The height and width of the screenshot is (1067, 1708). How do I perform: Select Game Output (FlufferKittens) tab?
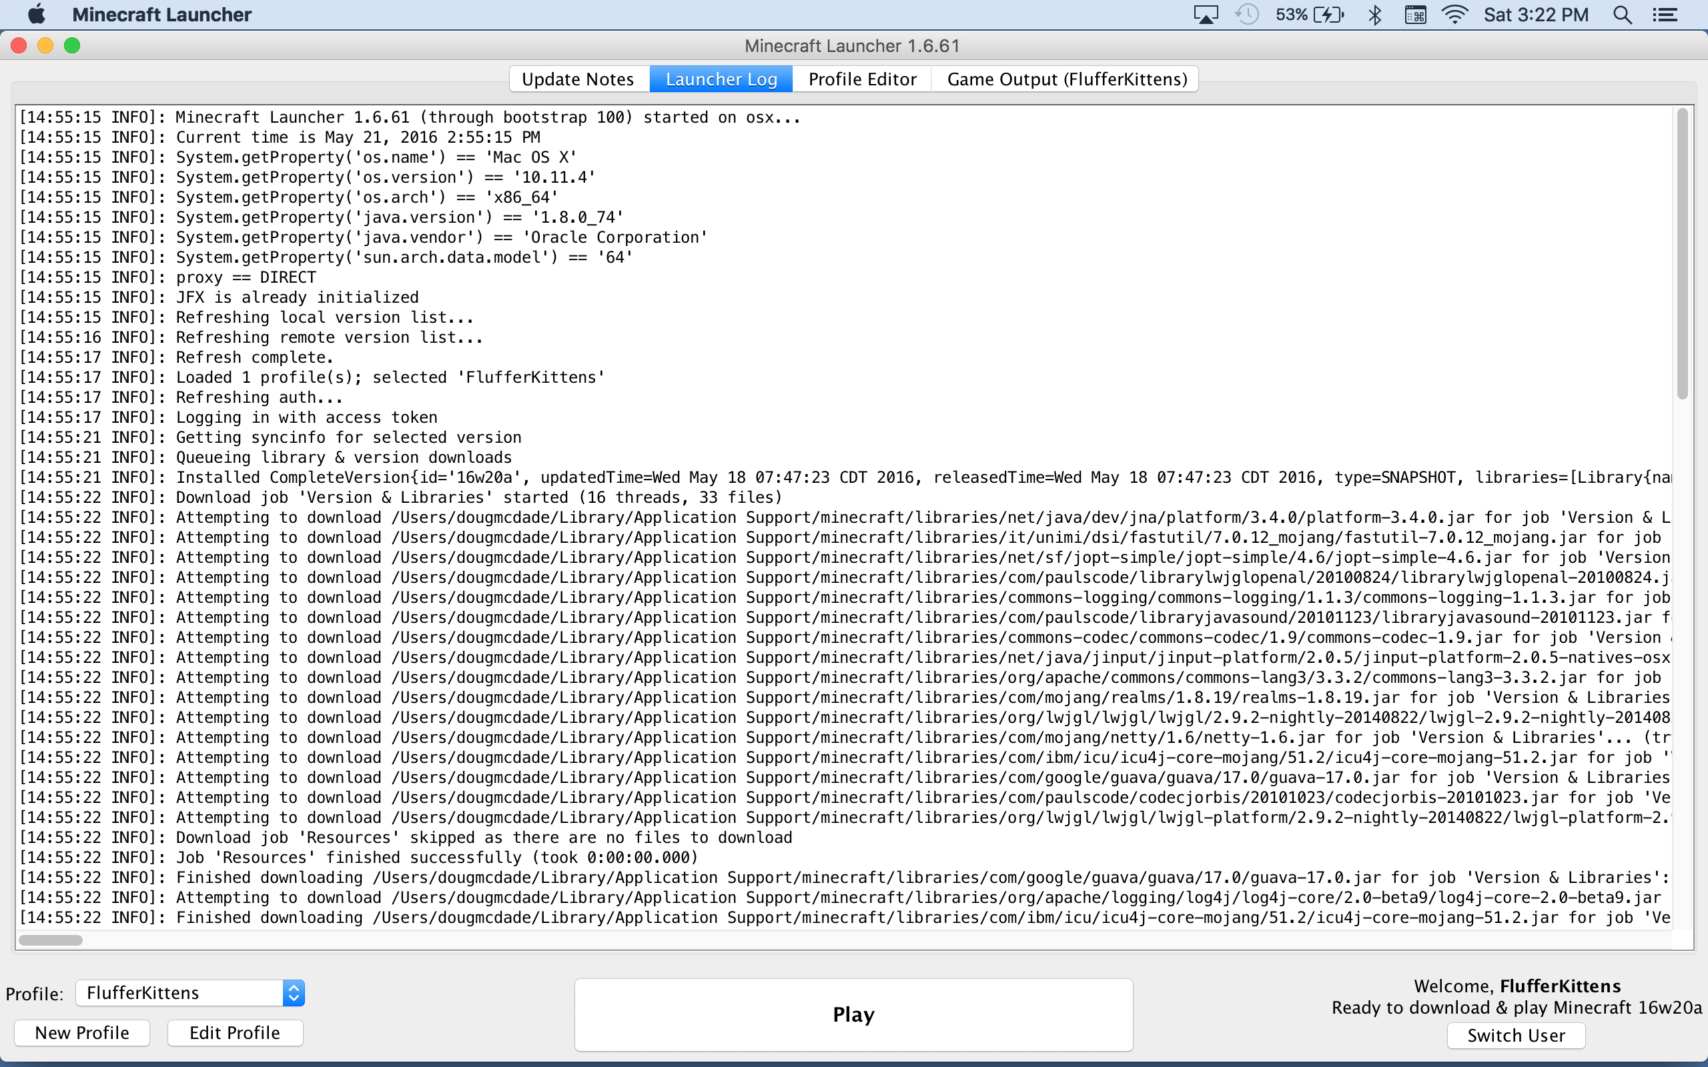1066,79
